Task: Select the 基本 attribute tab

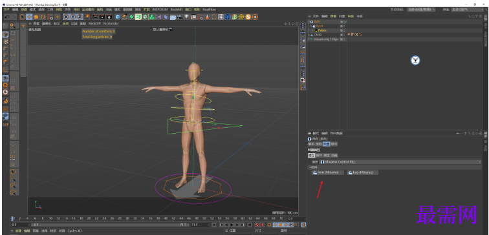Action: tap(311, 144)
